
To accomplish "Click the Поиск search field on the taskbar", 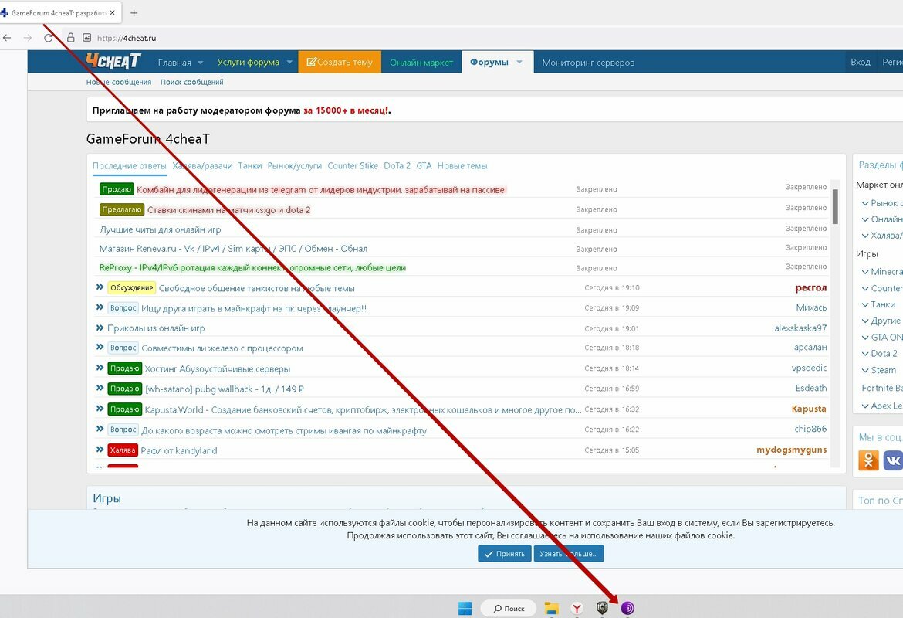I will [x=509, y=608].
